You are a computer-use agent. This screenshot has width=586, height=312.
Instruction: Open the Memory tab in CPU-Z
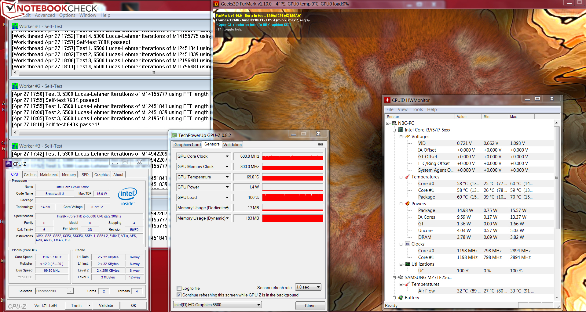pos(69,174)
